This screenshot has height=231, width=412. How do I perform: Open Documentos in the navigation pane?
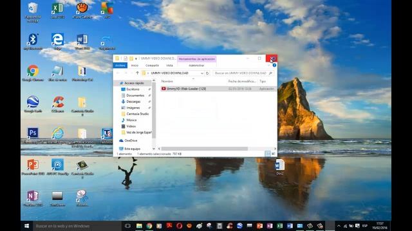tap(135, 96)
